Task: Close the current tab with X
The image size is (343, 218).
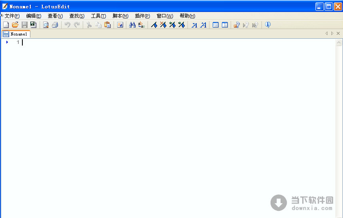Action: tap(338, 34)
